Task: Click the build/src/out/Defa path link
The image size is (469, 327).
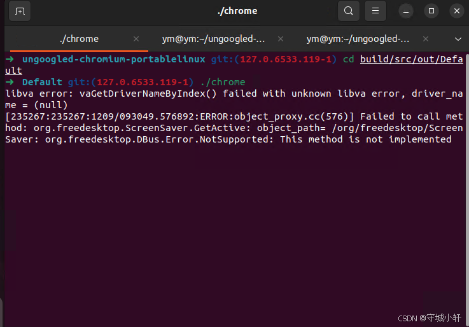Action: (x=411, y=59)
